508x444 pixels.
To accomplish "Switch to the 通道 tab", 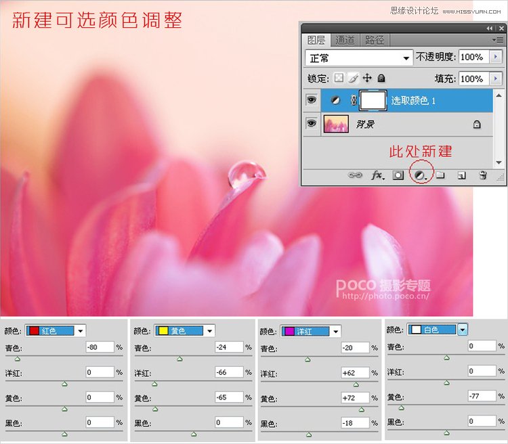I will 345,40.
